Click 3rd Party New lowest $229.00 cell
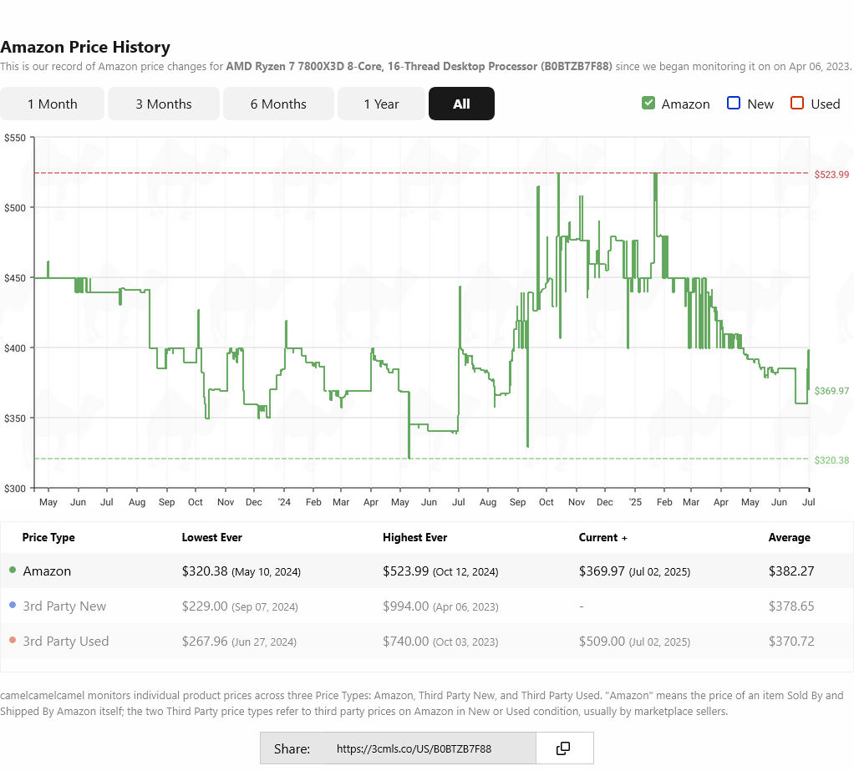The height and width of the screenshot is (771, 854). pos(240,606)
